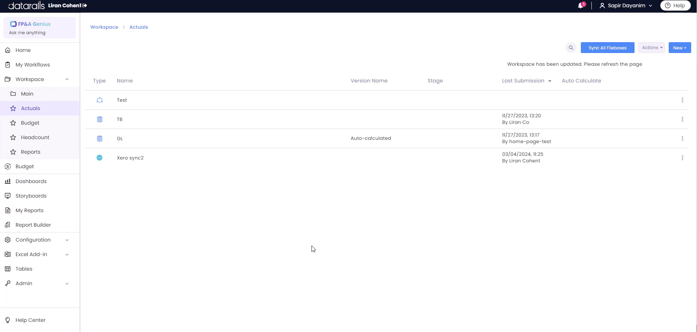Click the Datarails logo
697x332 pixels.
[27, 5]
